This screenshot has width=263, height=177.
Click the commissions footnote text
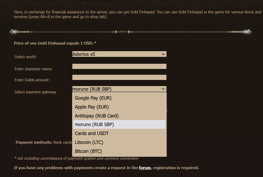point(76,158)
